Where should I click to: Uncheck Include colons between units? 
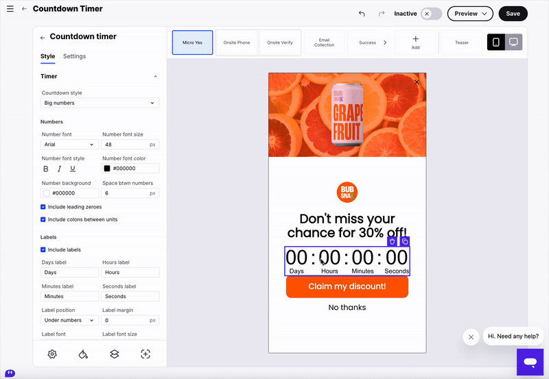tap(44, 219)
